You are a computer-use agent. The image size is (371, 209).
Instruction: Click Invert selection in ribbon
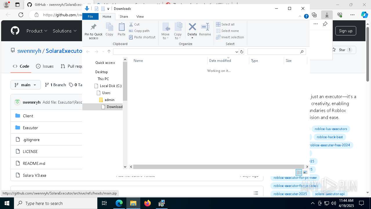tap(230, 37)
